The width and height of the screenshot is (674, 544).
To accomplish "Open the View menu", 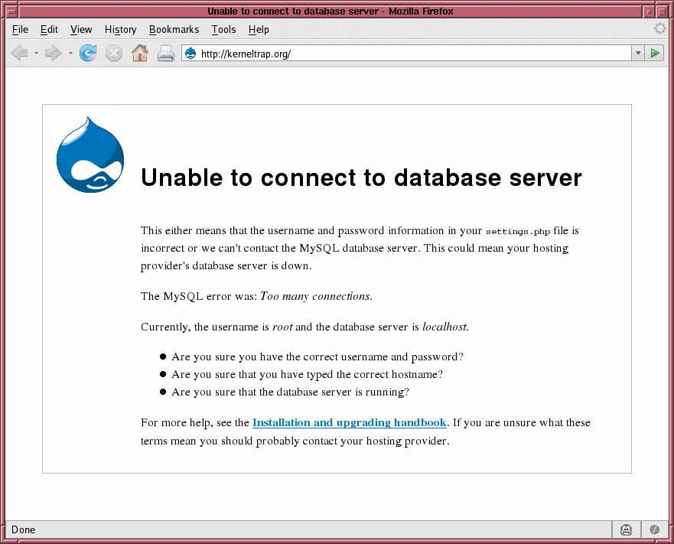I will (x=81, y=29).
